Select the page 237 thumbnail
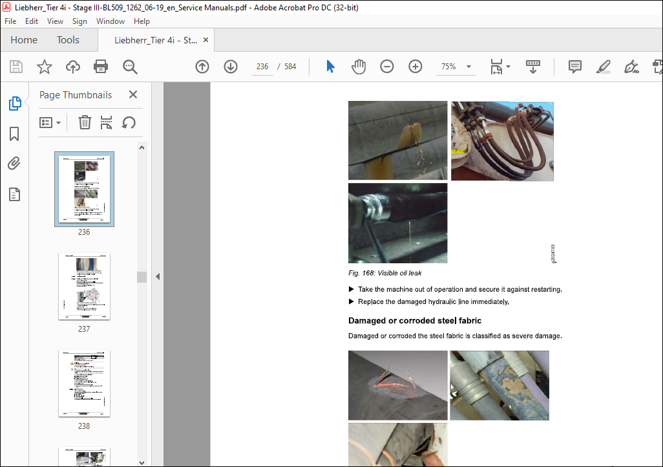 (84, 286)
